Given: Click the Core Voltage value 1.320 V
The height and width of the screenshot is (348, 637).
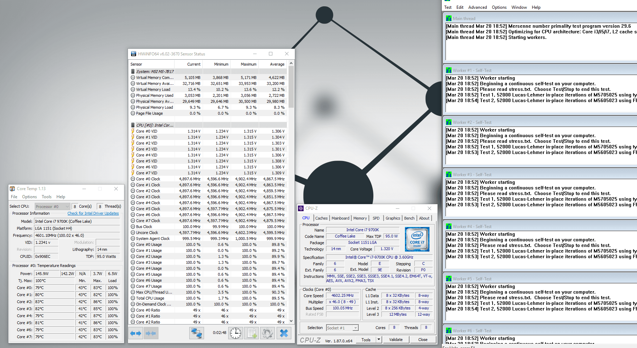Looking at the screenshot, I should pyautogui.click(x=387, y=249).
